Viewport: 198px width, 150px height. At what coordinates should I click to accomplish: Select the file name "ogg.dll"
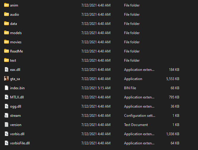coord(15,106)
